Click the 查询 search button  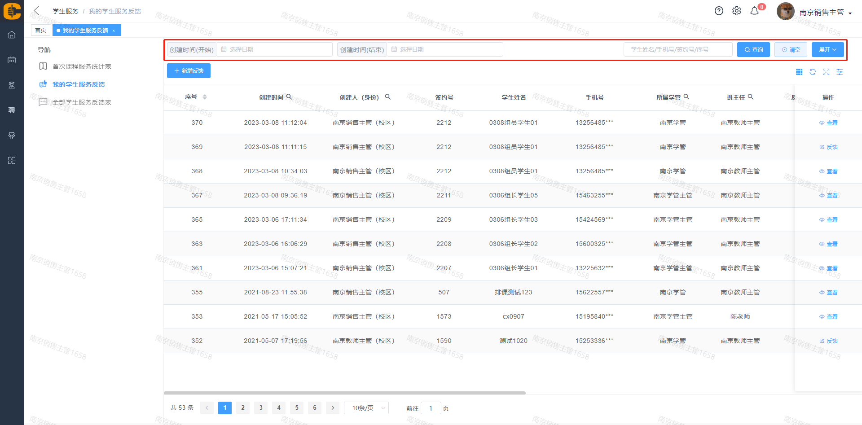753,49
